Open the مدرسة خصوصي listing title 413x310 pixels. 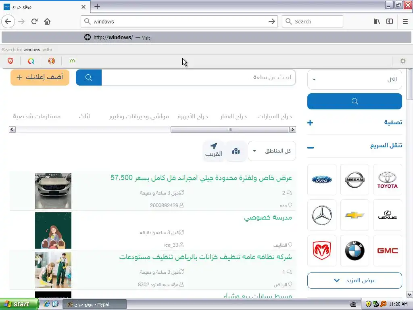[x=268, y=218]
